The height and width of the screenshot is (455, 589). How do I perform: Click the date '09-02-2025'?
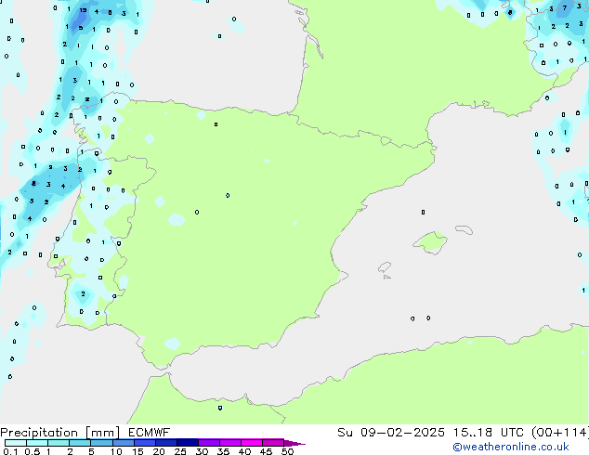pyautogui.click(x=402, y=433)
